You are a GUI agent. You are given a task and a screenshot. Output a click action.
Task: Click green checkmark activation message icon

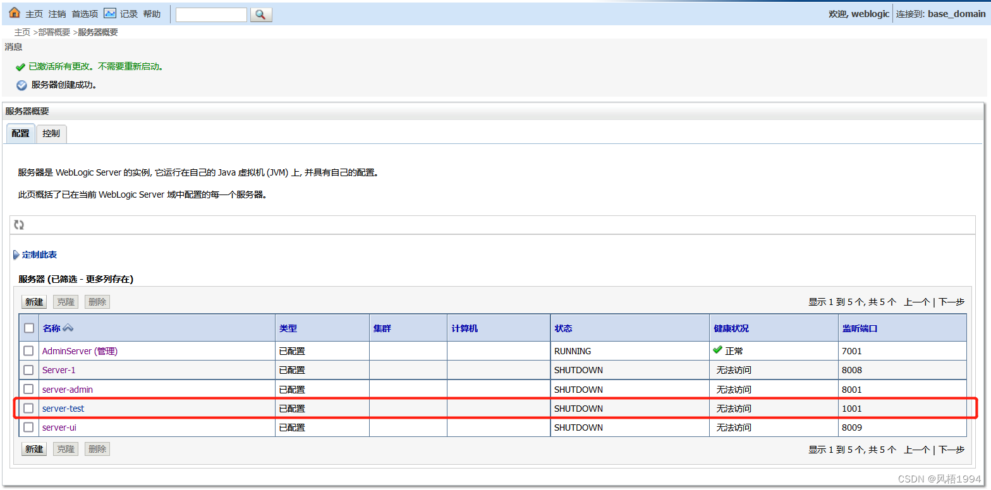tap(20, 67)
